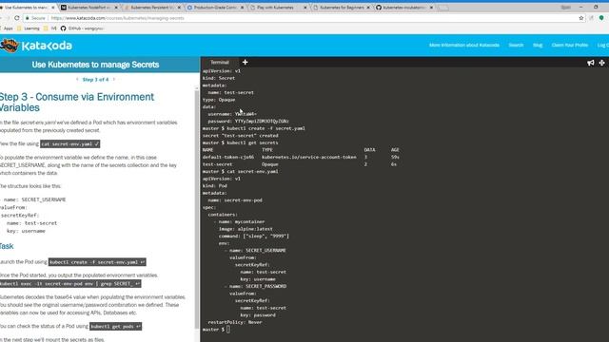
Task: Click the image: alpine:latest line
Action: [246, 229]
